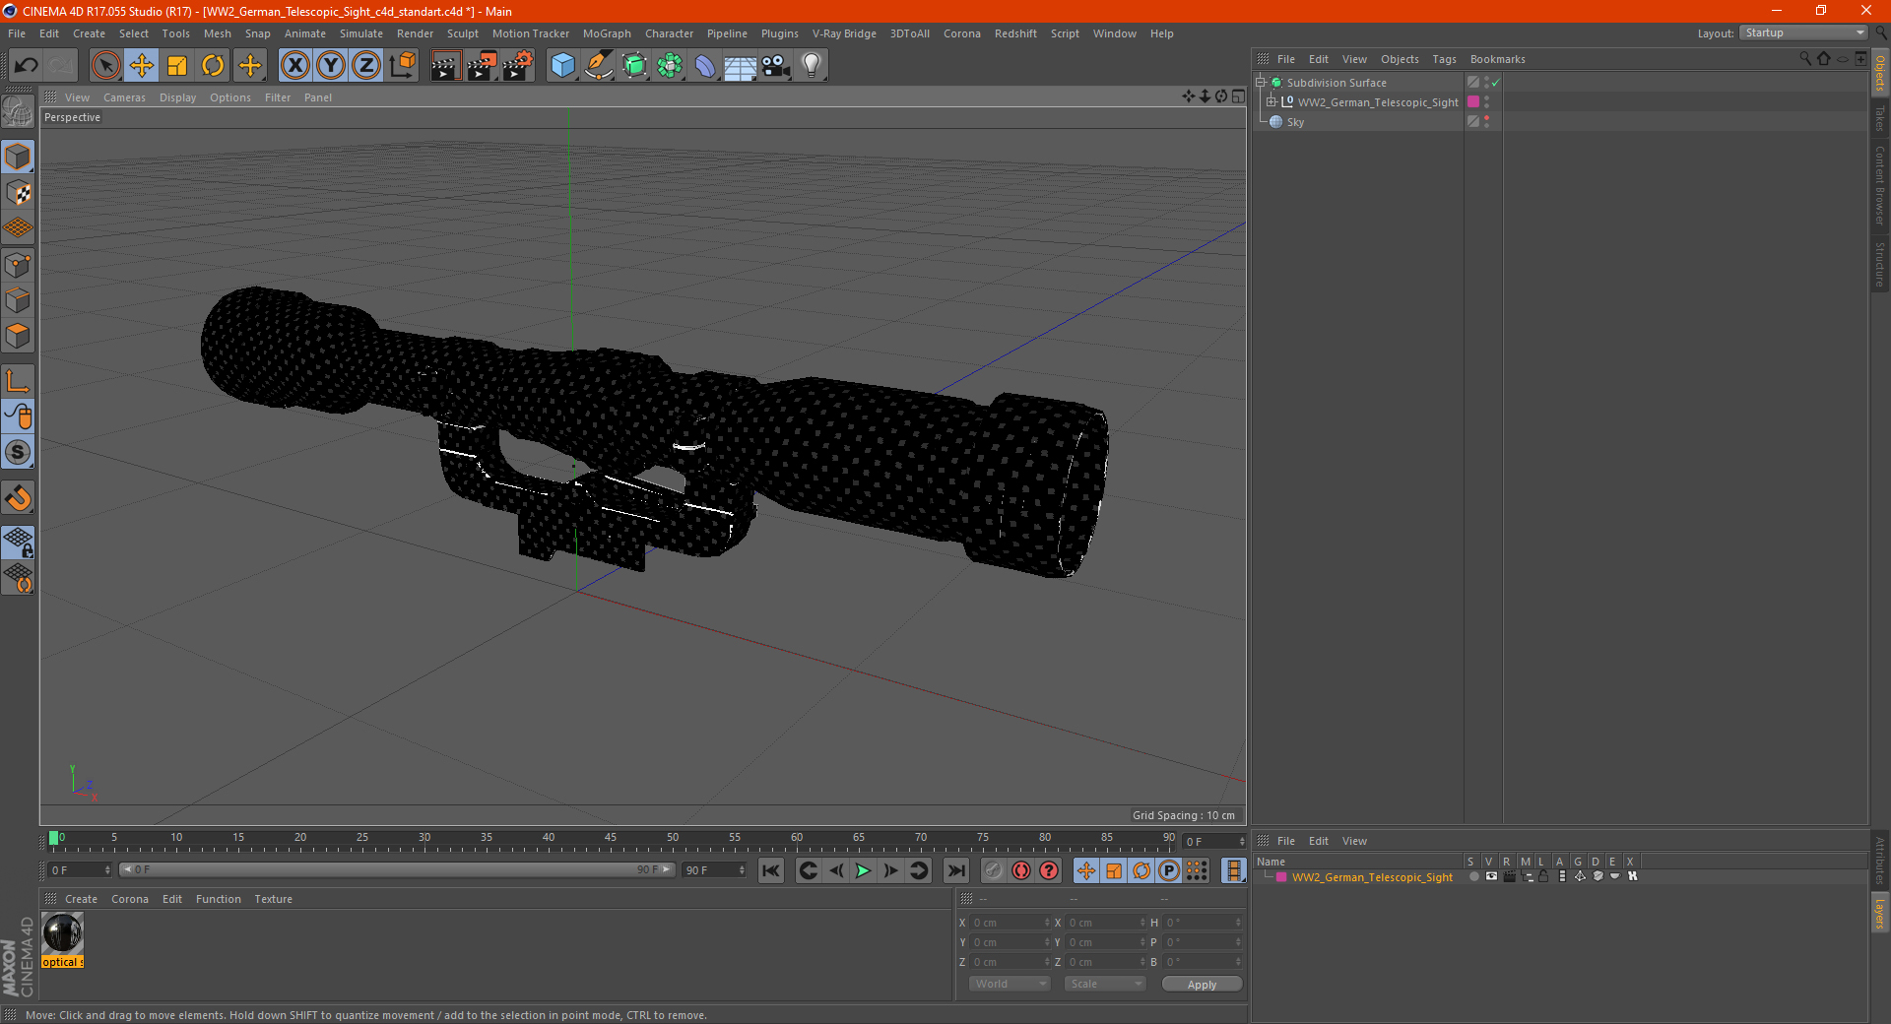The image size is (1891, 1024).
Task: Open the Content Browser side tab
Action: 1879,185
